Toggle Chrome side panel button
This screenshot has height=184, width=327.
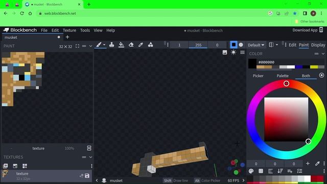[305, 13]
